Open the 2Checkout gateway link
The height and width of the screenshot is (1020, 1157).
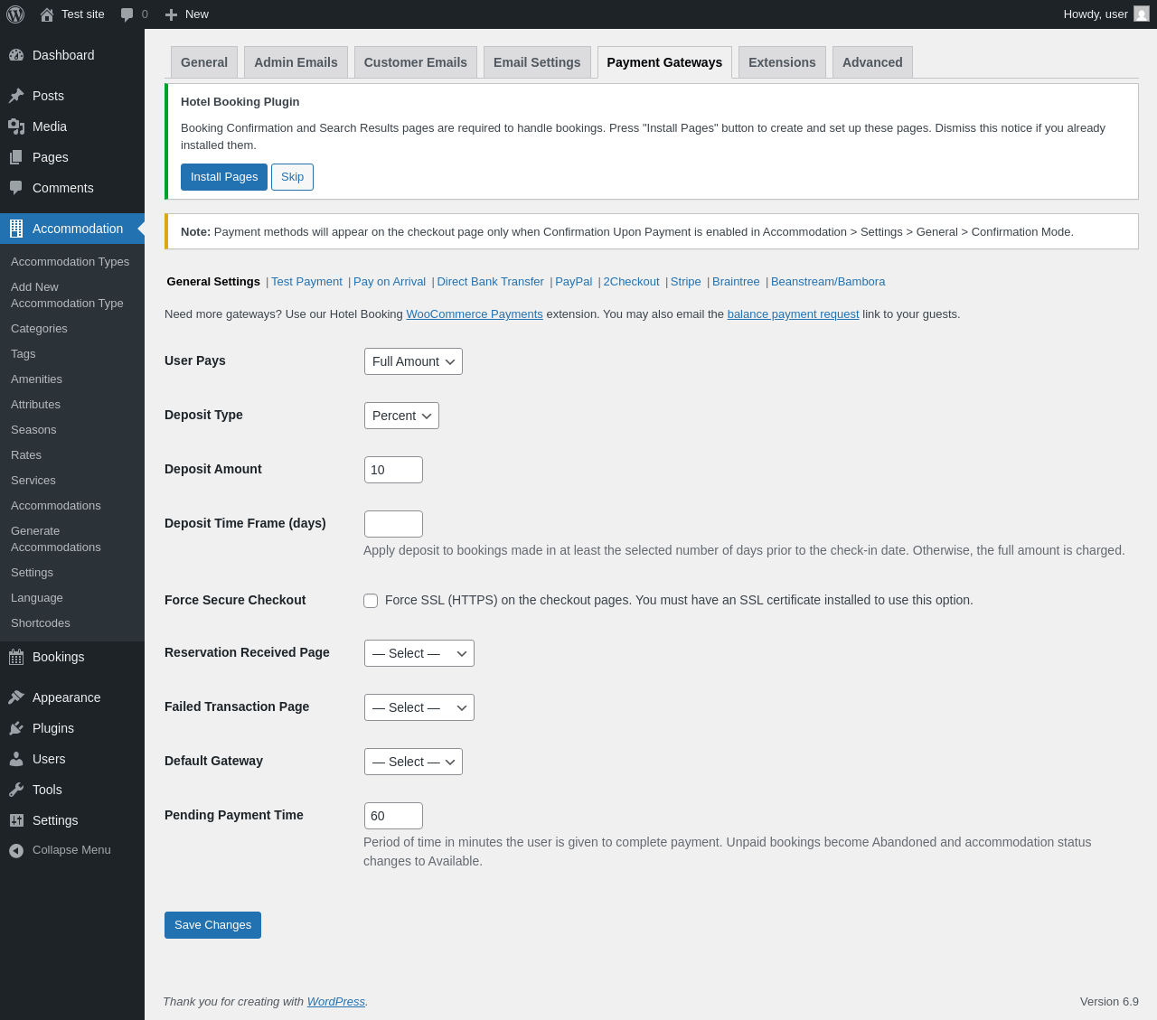pos(631,282)
